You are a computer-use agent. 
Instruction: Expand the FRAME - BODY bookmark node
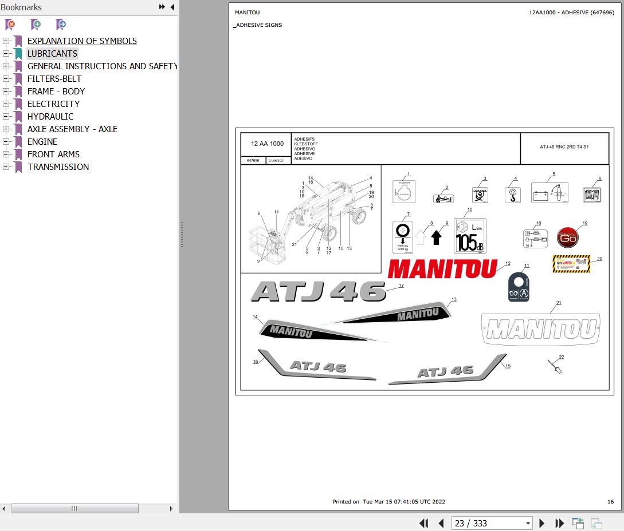click(6, 92)
